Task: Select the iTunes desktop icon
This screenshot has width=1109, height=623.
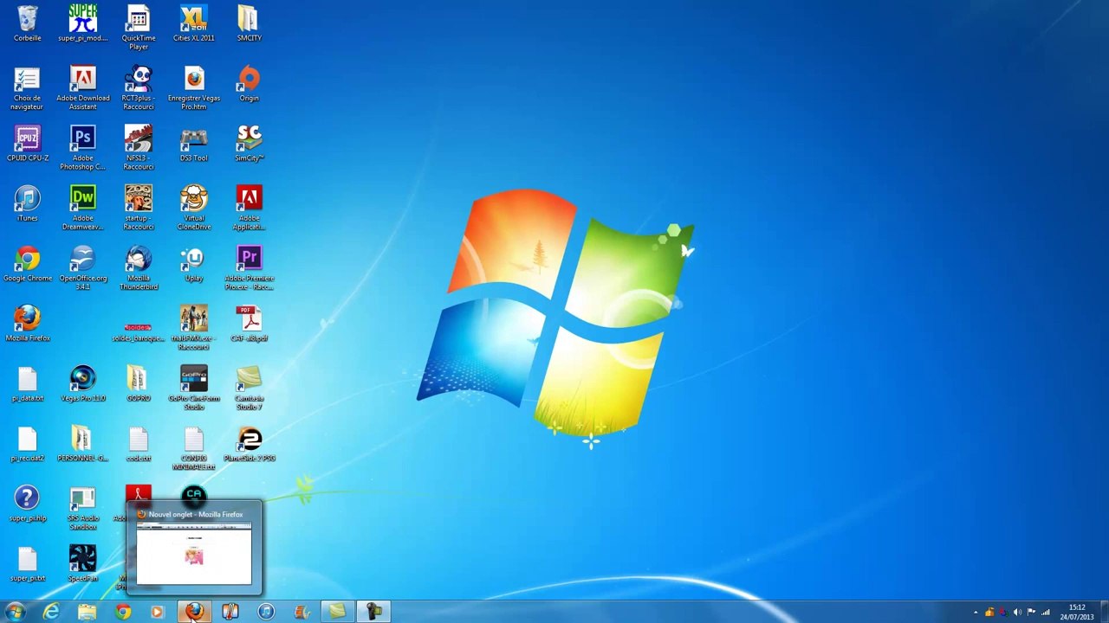Action: [27, 204]
